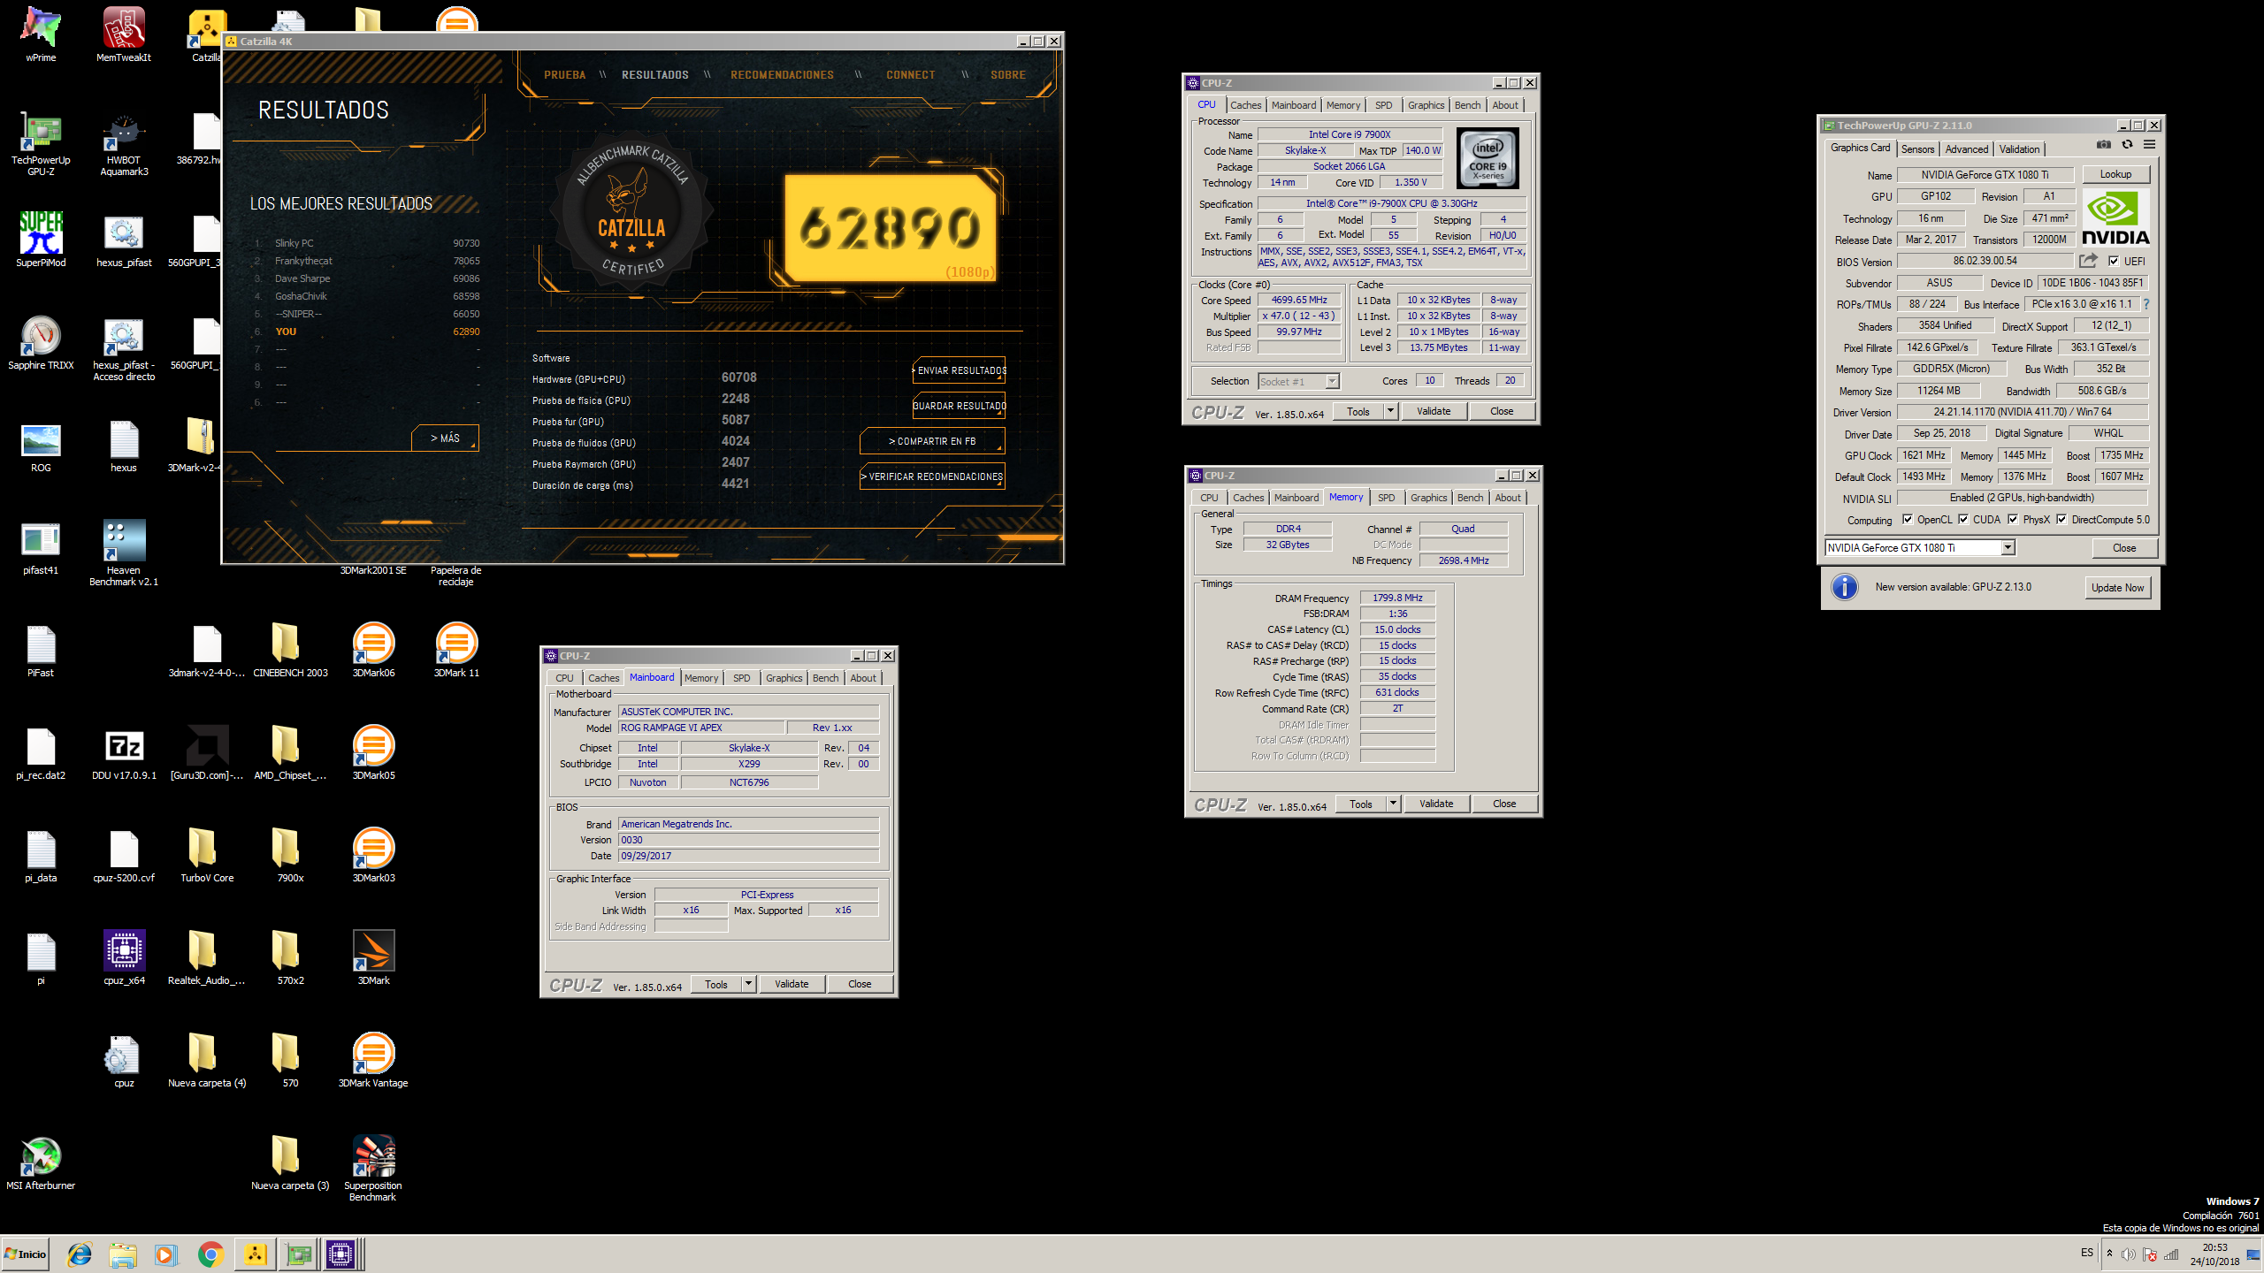
Task: Click the volume icon in system tray
Action: click(x=2129, y=1254)
